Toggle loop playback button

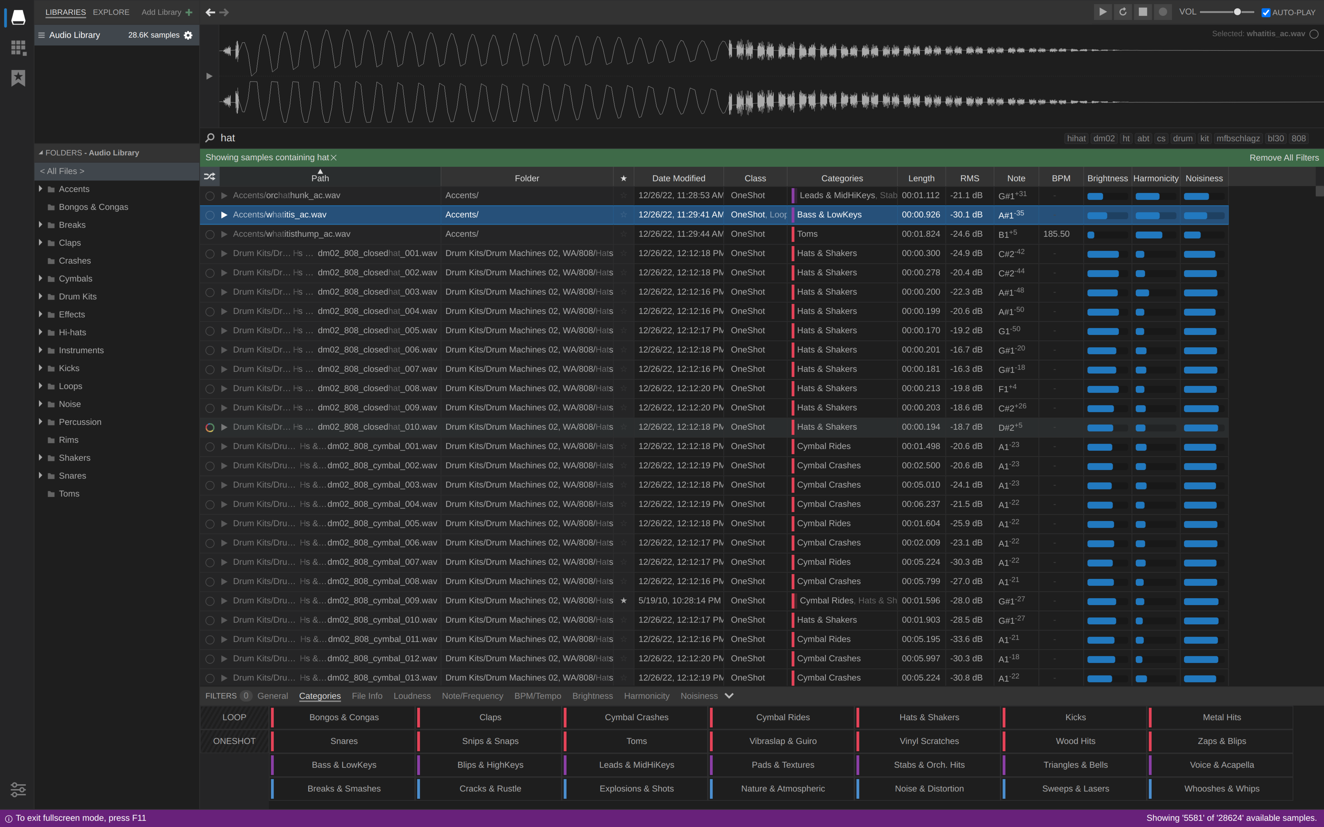click(1123, 12)
